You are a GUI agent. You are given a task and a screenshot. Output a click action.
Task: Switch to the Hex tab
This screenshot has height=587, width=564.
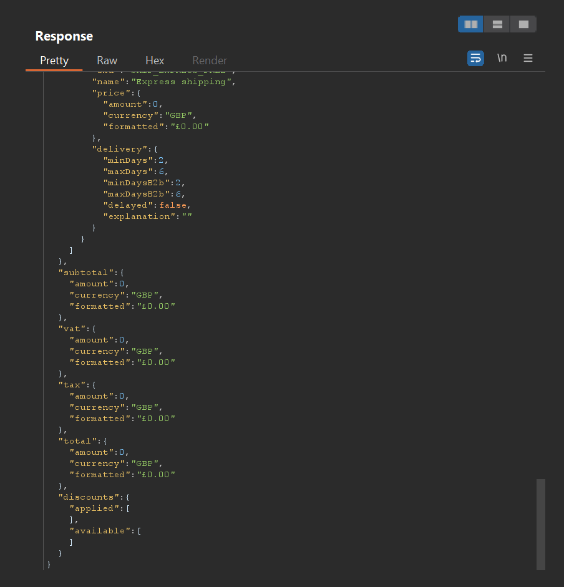pyautogui.click(x=155, y=61)
